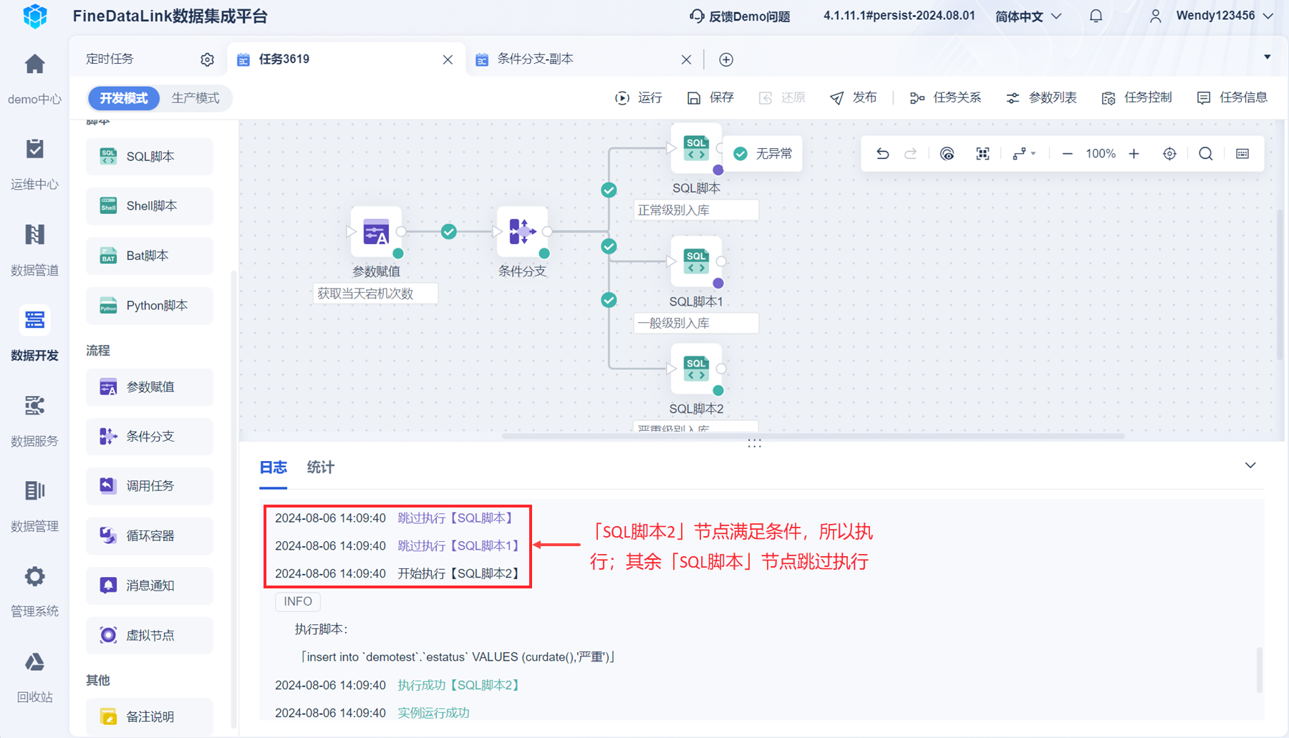Select the SQL脚本1 node on canvas

click(696, 261)
